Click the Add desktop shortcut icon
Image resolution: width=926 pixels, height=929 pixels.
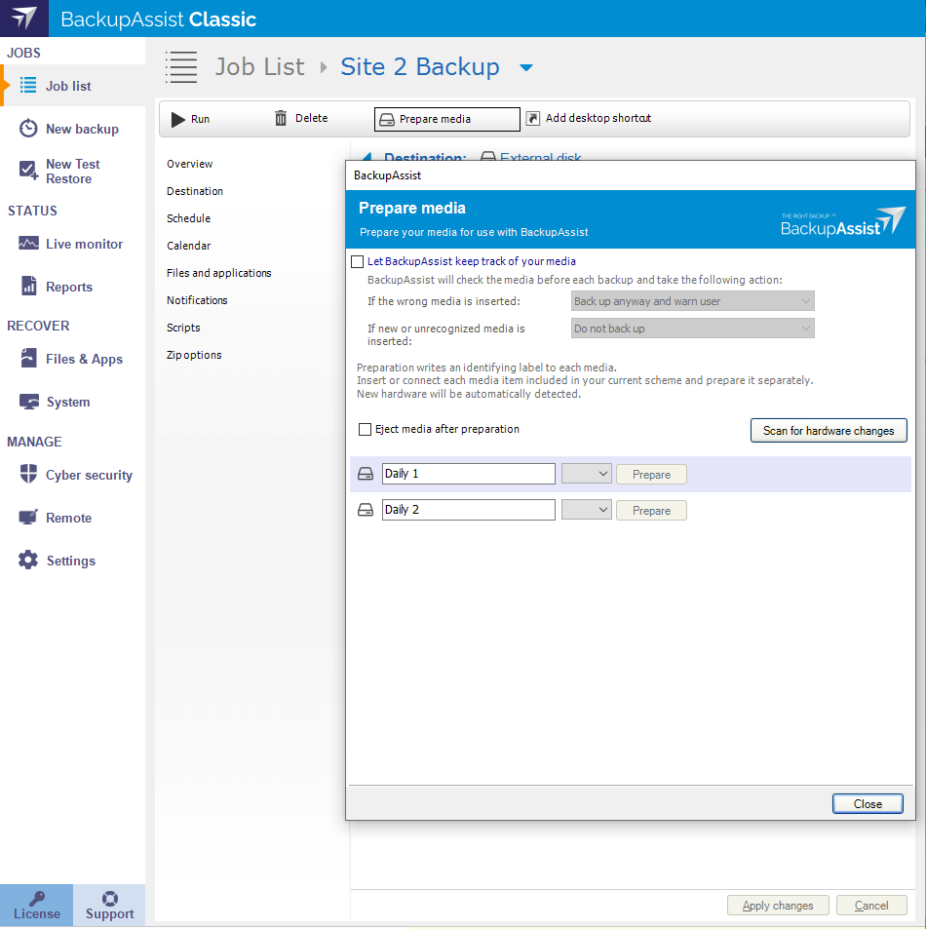(533, 118)
